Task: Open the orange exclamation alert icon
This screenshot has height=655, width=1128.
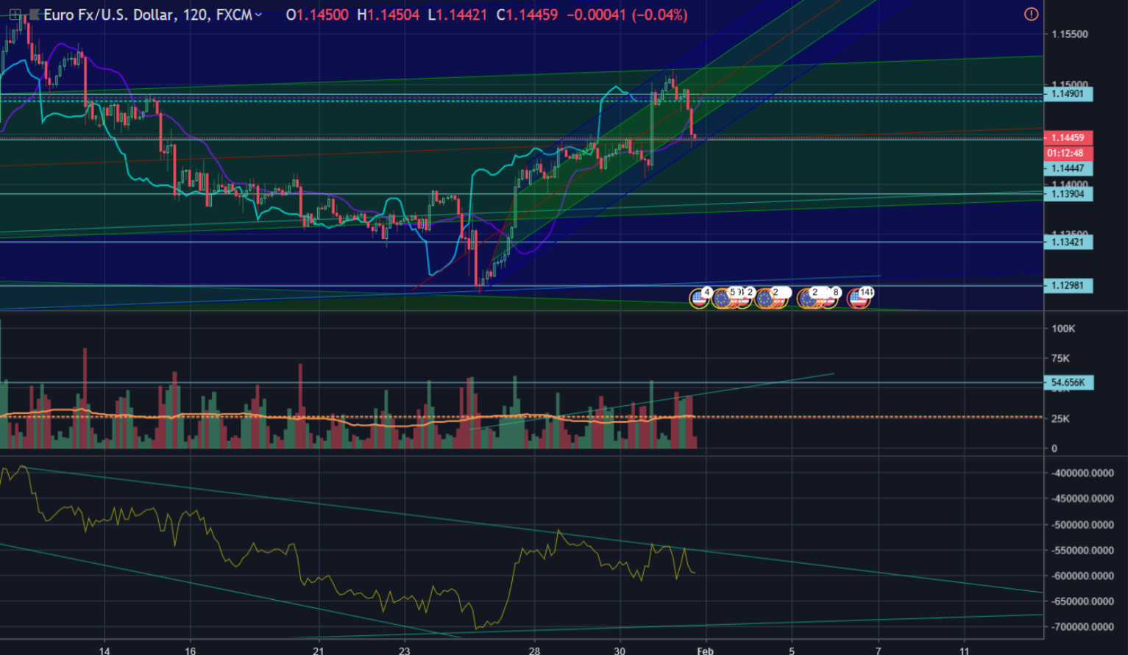Action: [x=1031, y=14]
